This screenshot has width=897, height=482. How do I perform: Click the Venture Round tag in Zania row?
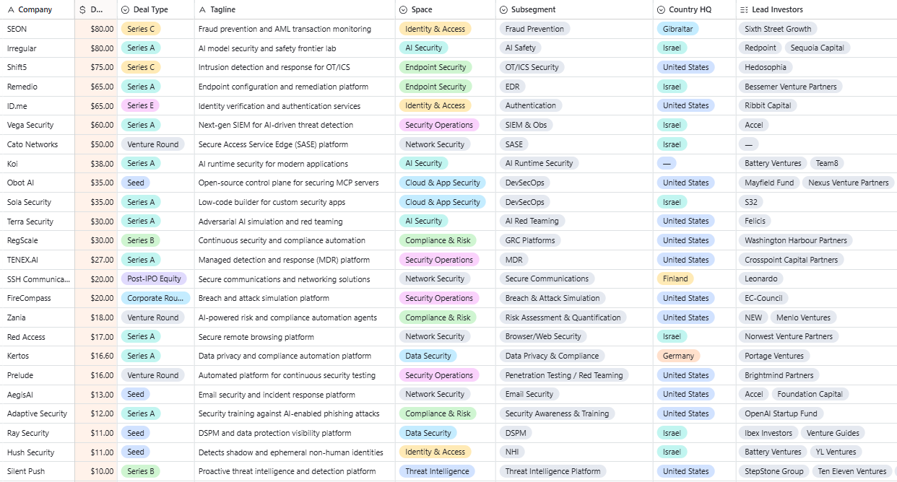[152, 317]
